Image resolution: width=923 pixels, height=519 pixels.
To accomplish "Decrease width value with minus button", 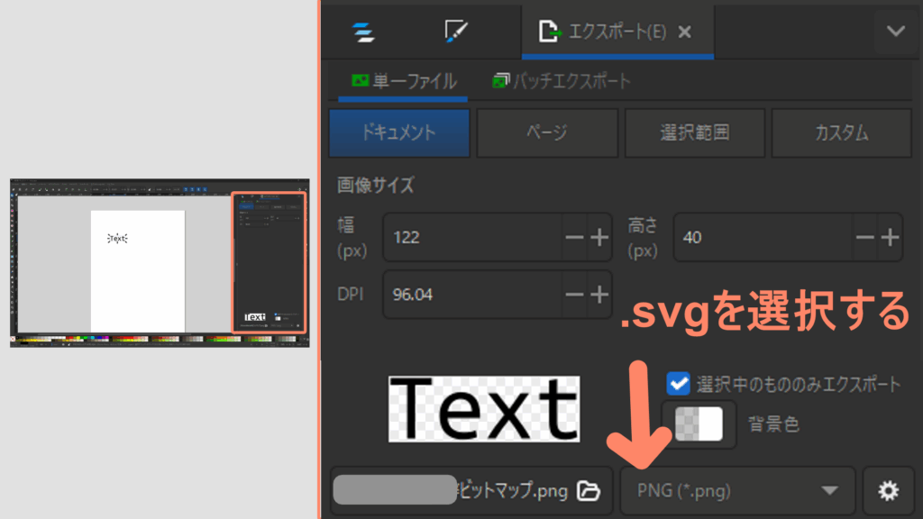I will (575, 238).
